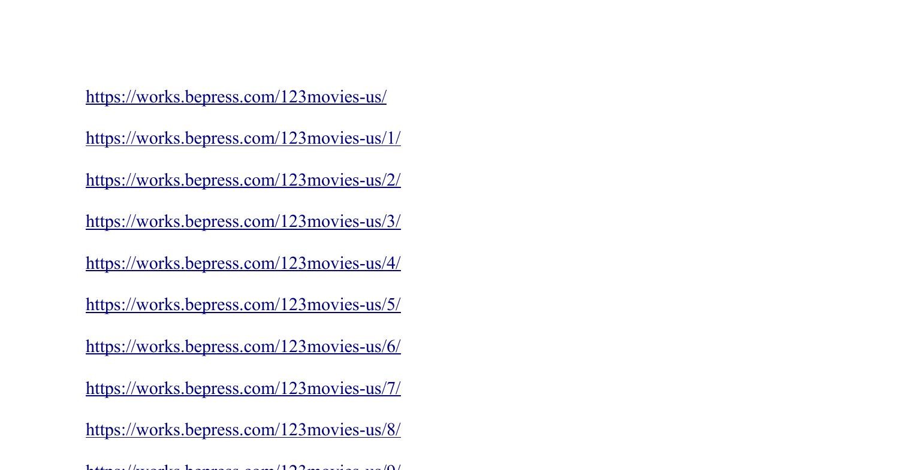Follow the link ending in 123movies-us/2/
The height and width of the screenshot is (470, 899).
[243, 180]
